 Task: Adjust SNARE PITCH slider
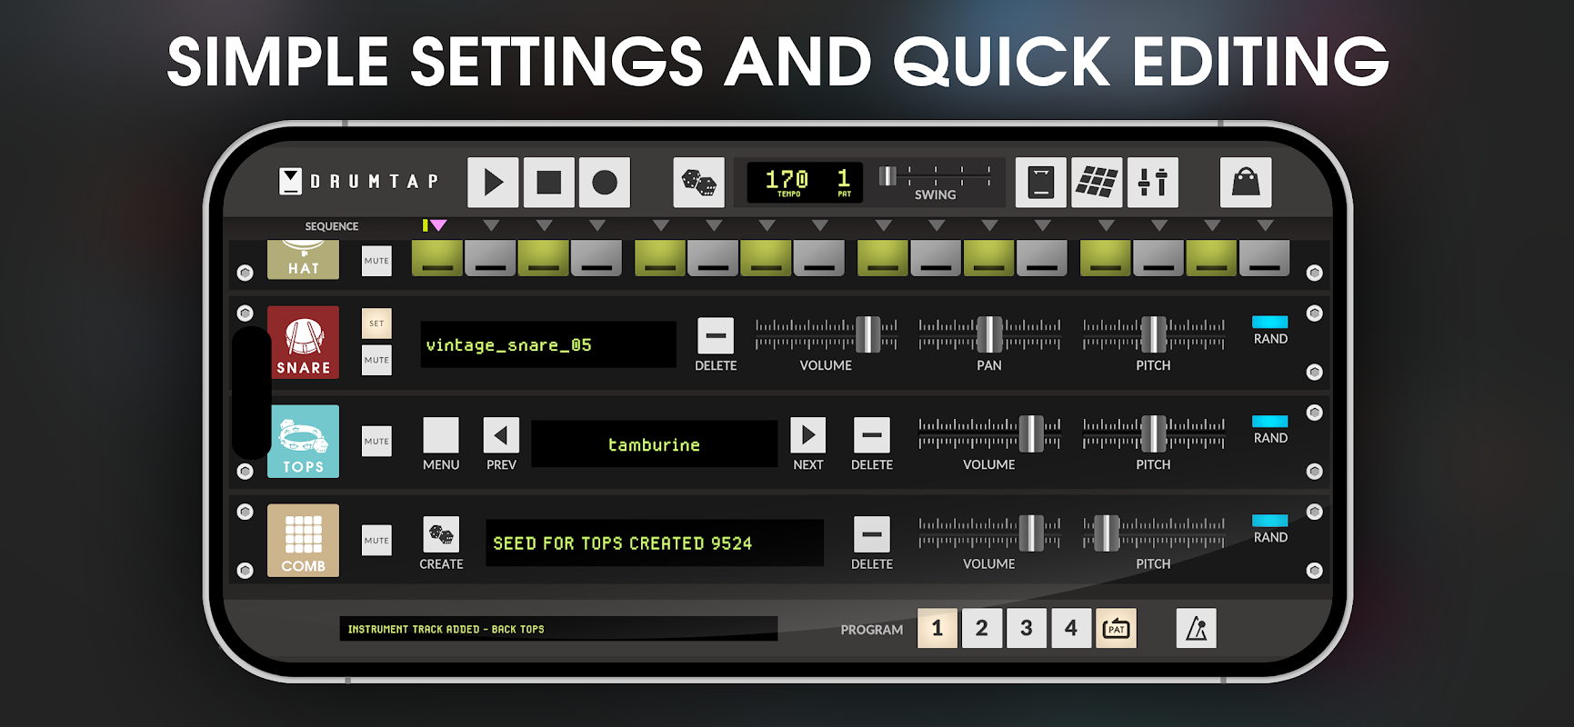point(1153,334)
